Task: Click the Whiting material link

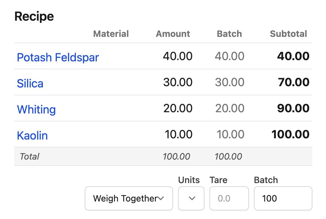Action: (36, 110)
